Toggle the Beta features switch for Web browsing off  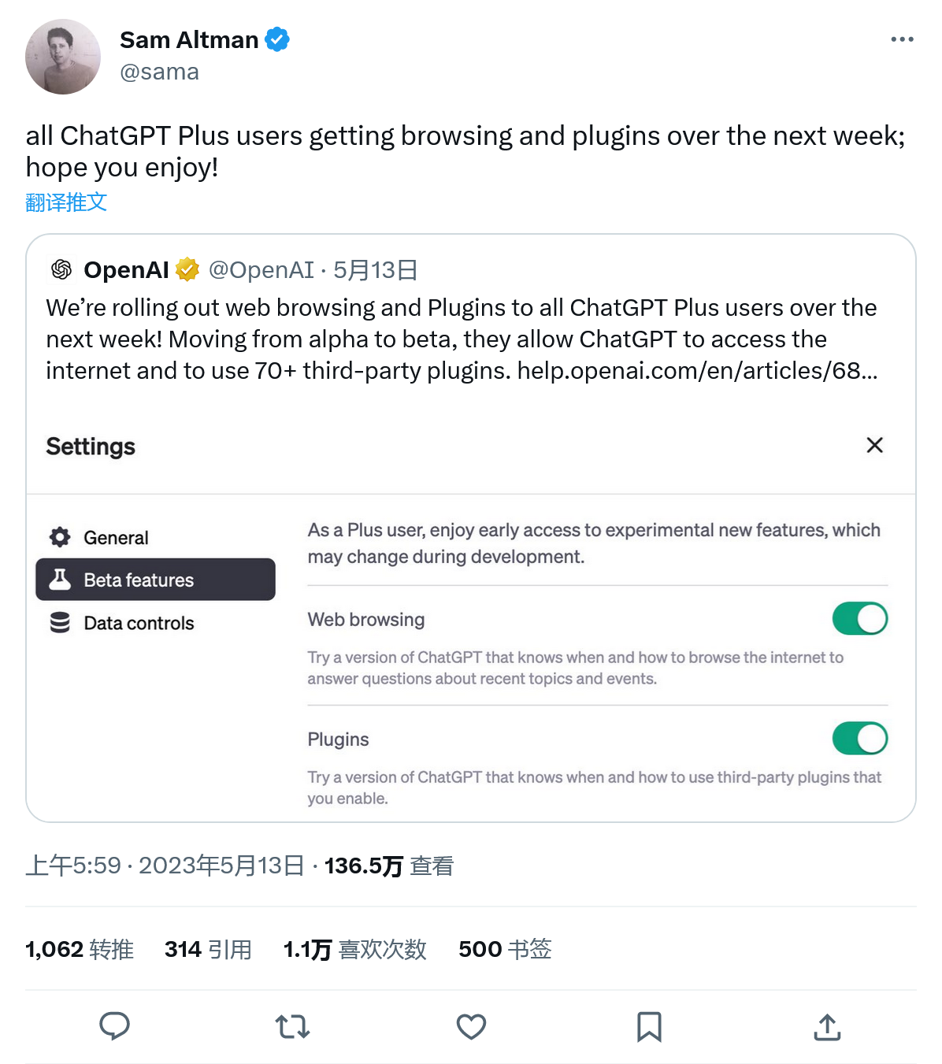click(859, 618)
